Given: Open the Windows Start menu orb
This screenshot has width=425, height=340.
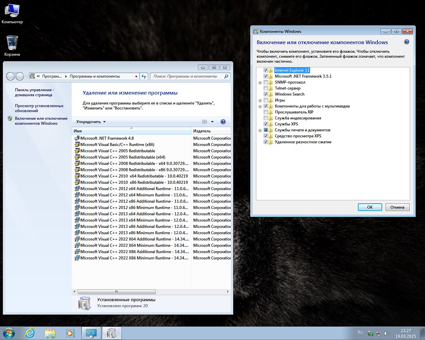Looking at the screenshot, I should tap(9, 333).
